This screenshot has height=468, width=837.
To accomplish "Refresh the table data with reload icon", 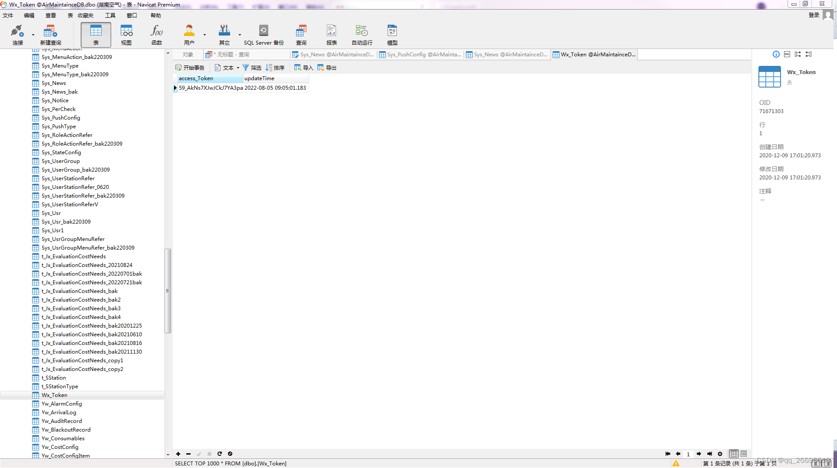I will (x=220, y=454).
